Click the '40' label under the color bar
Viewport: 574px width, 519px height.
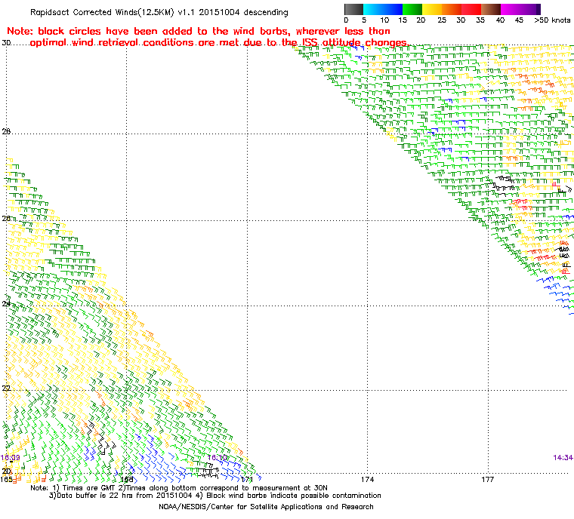point(500,20)
